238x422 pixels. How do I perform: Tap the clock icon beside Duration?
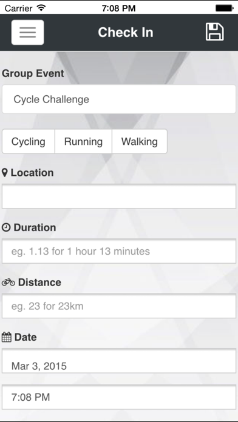coord(6,228)
